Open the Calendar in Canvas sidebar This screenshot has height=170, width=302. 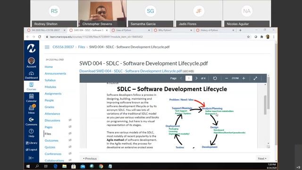pos(31,98)
